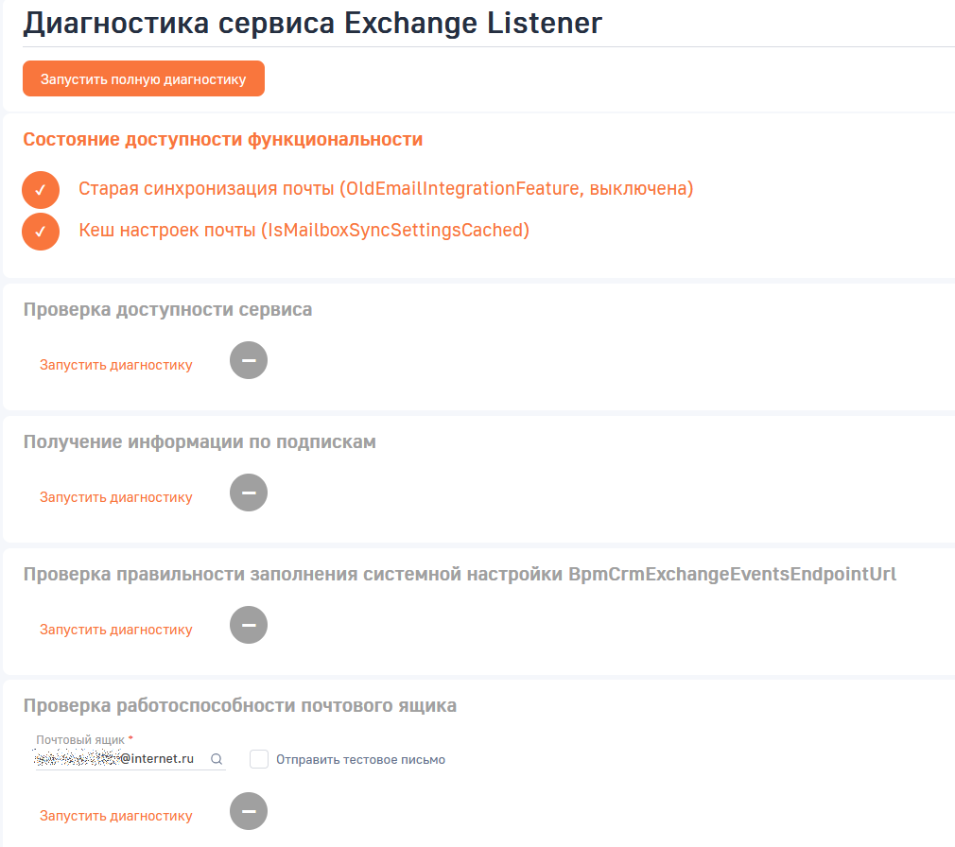
Task: Run diagnostics for Проверка доступности сервиса
Action: [114, 363]
